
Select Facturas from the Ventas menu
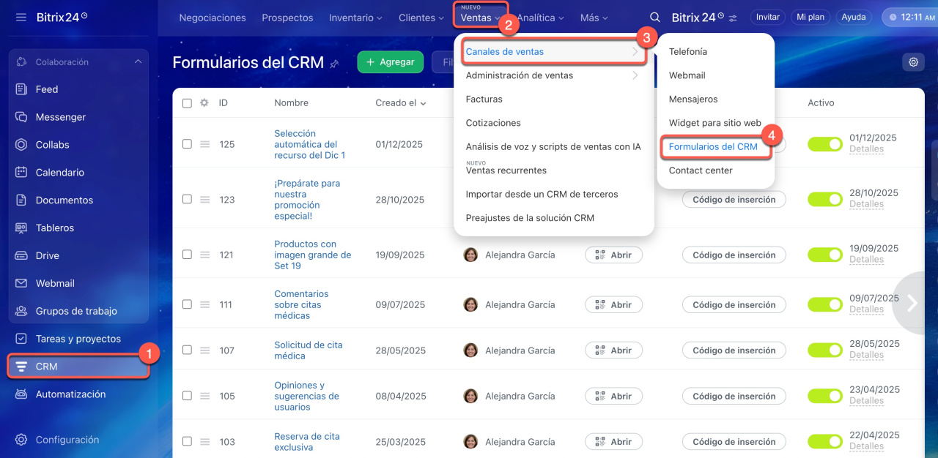click(484, 99)
